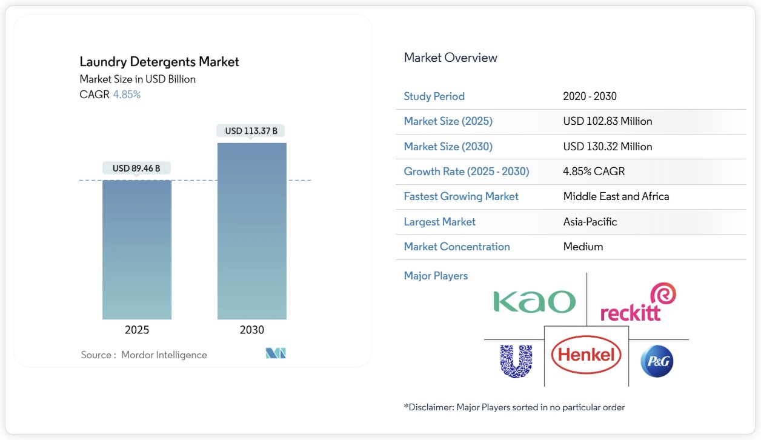The height and width of the screenshot is (440, 761).
Task: Click the P&G logo
Action: pyautogui.click(x=657, y=361)
